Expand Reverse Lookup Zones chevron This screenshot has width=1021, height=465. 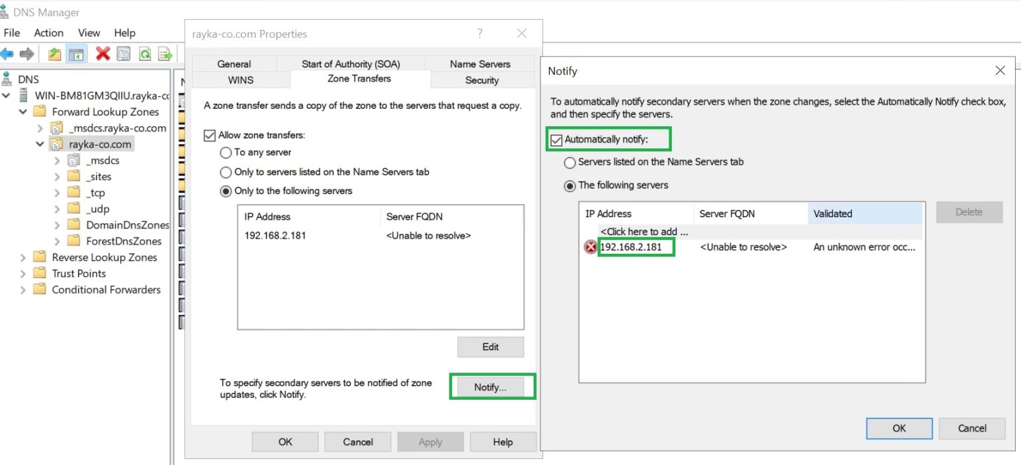click(x=23, y=257)
